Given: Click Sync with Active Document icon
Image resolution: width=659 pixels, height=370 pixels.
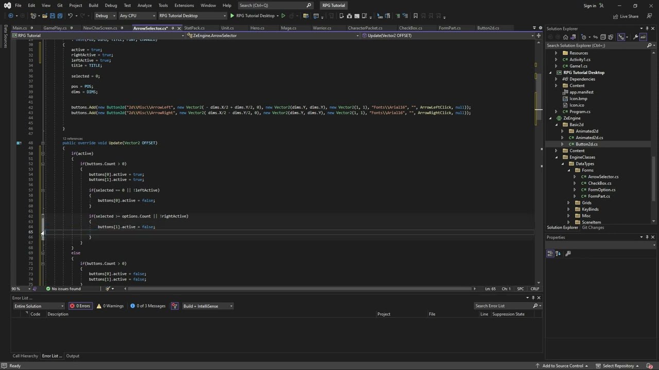Looking at the screenshot, I should coord(596,37).
